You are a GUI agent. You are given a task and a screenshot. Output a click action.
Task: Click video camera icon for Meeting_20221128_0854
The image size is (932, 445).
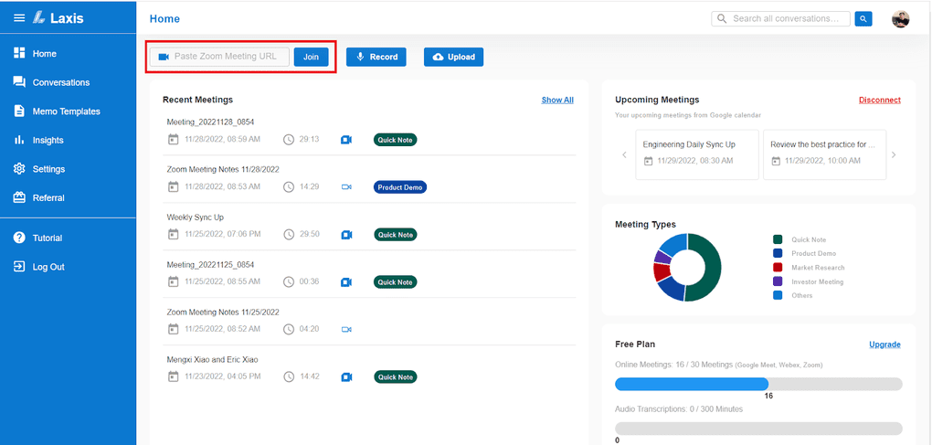point(346,140)
